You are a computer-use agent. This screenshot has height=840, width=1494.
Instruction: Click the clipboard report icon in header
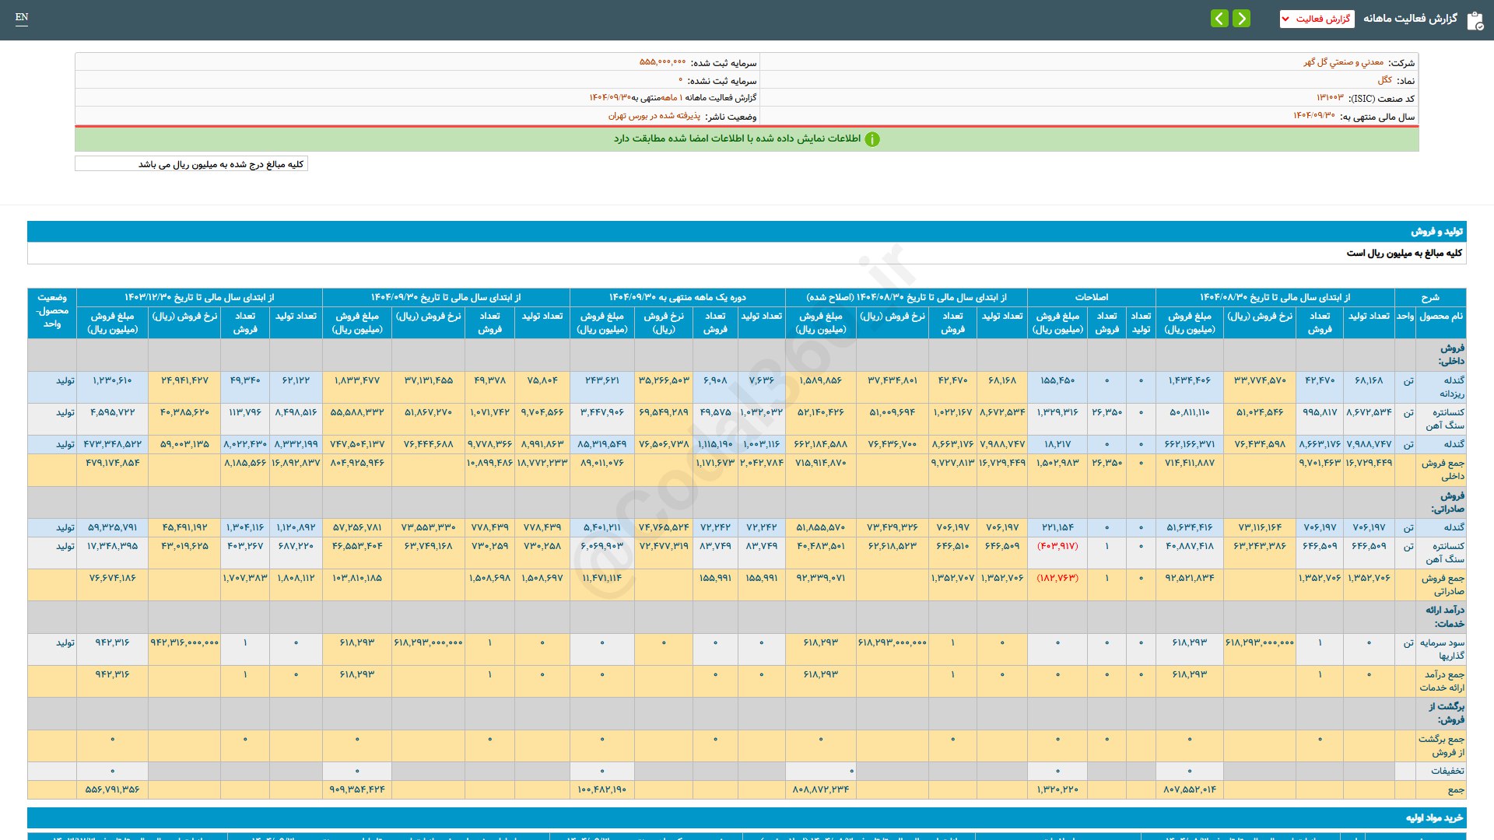1475,20
